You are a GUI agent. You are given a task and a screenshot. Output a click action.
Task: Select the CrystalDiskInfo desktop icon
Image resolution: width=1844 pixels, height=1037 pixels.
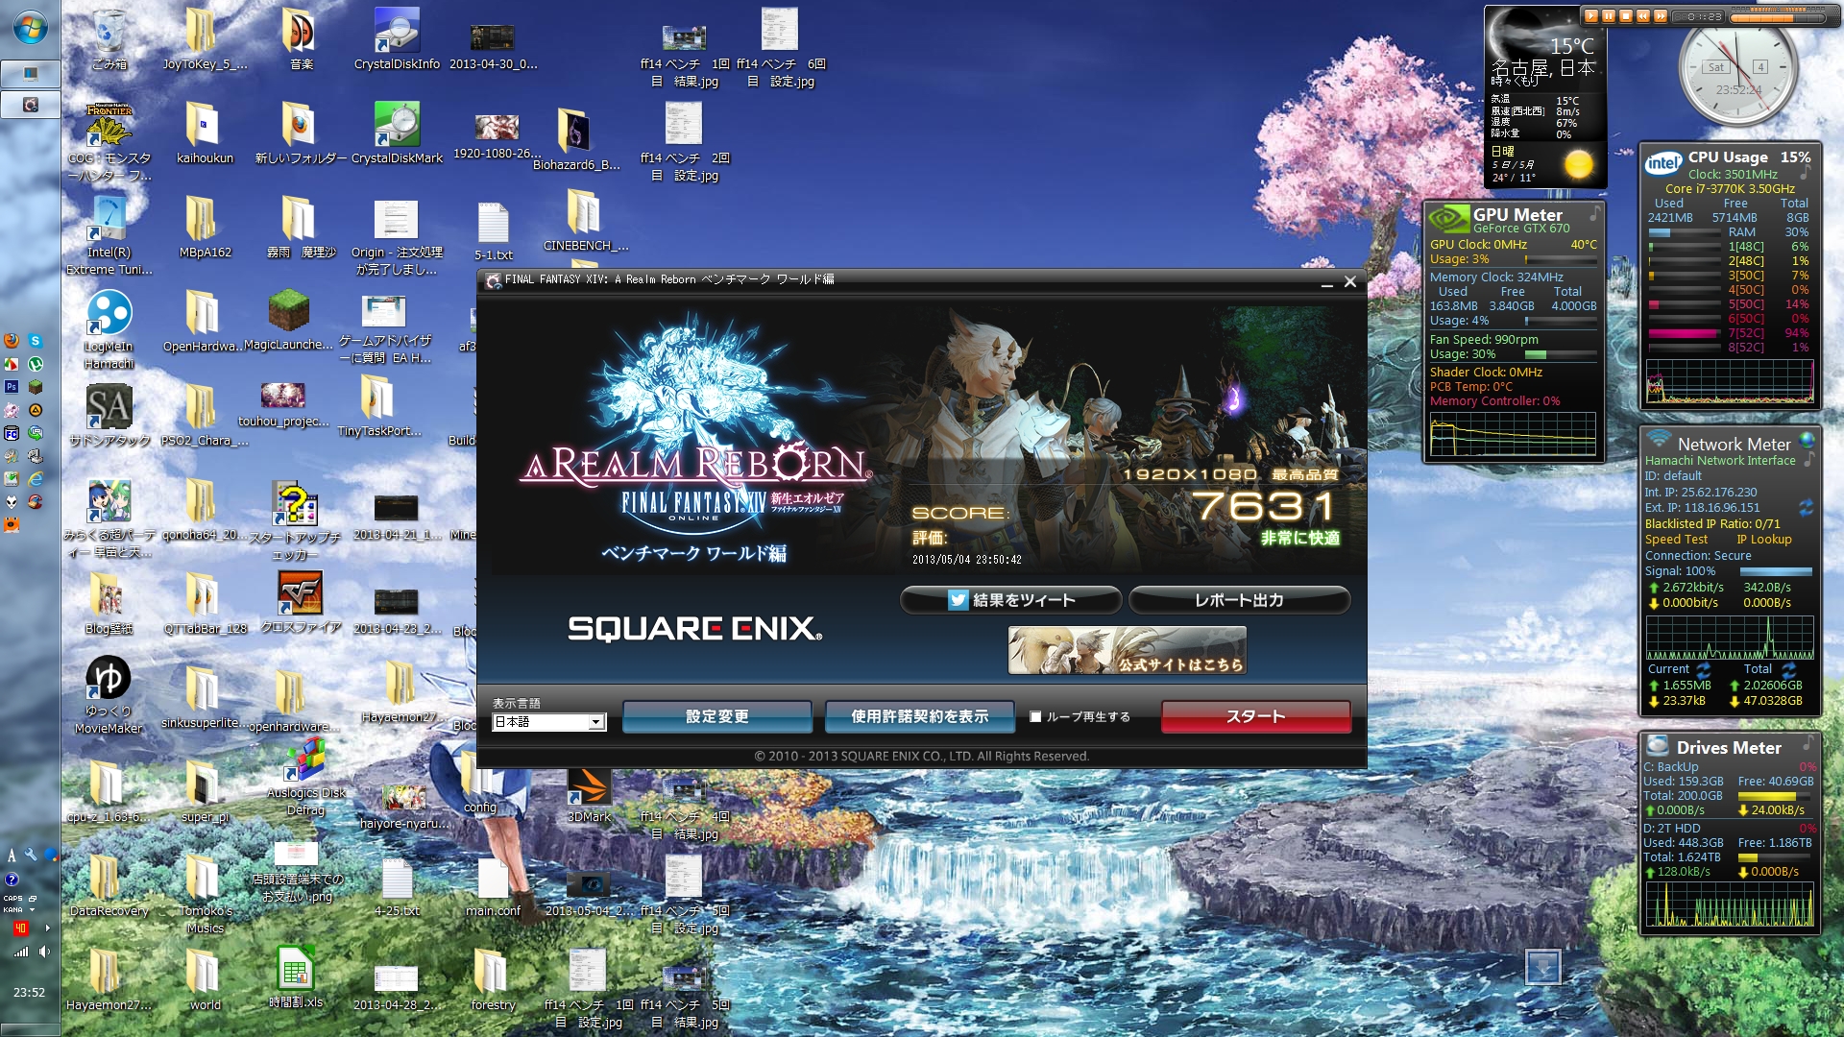pos(397,39)
